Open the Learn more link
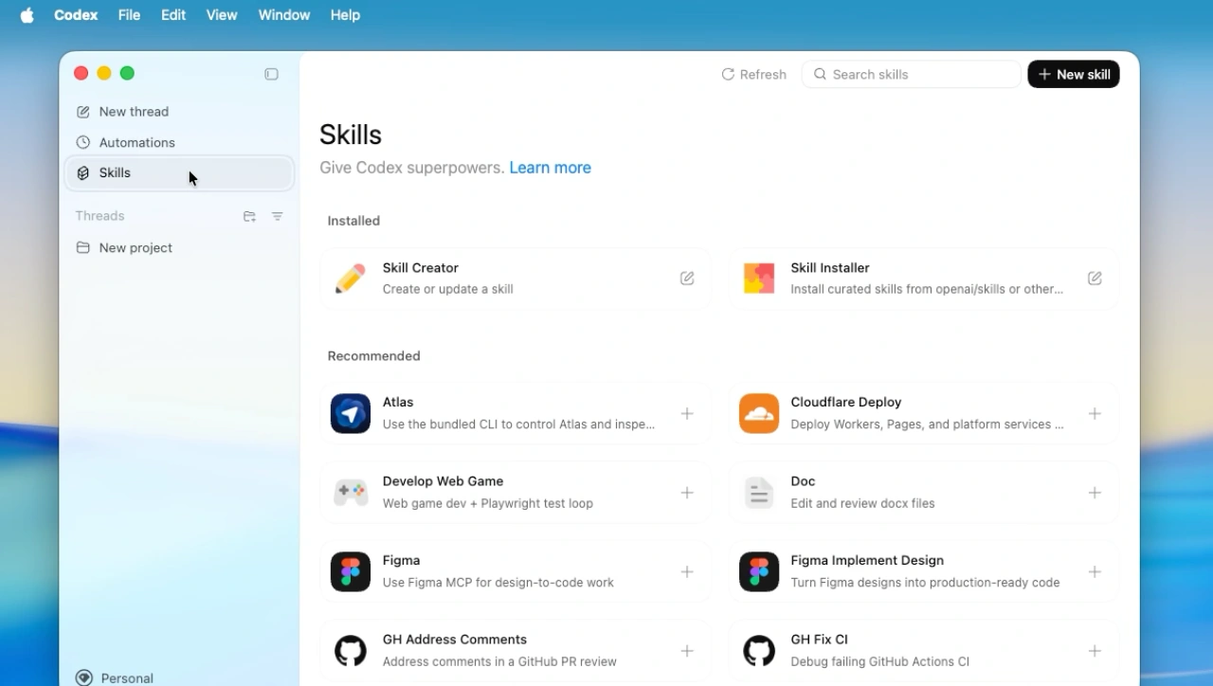 [x=550, y=168]
